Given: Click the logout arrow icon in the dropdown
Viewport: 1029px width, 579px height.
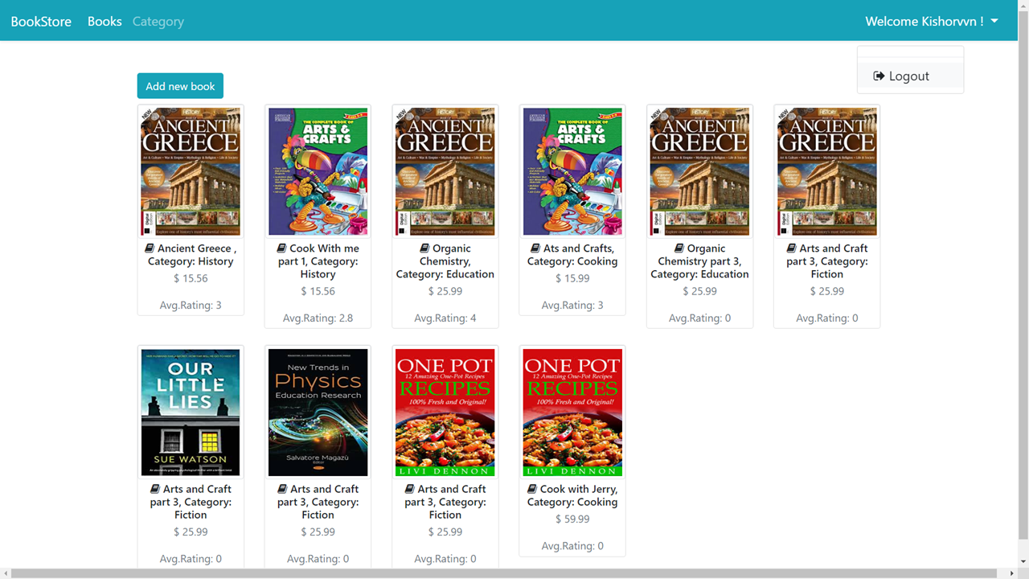Looking at the screenshot, I should (x=879, y=76).
